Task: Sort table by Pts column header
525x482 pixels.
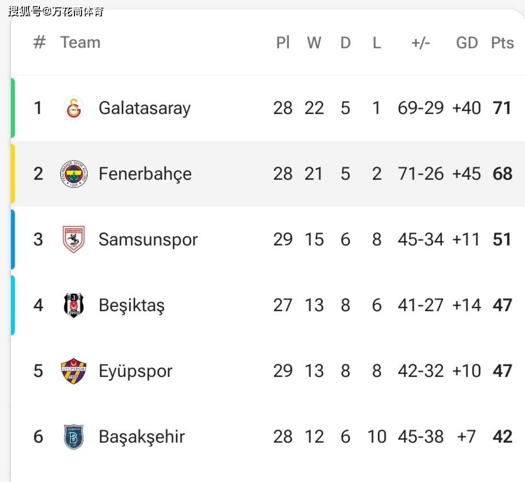Action: (x=502, y=43)
